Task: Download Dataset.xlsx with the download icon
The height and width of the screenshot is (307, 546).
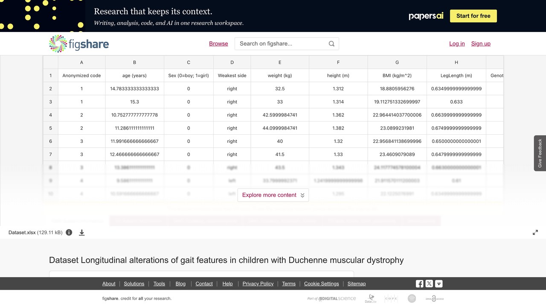Action: point(82,232)
